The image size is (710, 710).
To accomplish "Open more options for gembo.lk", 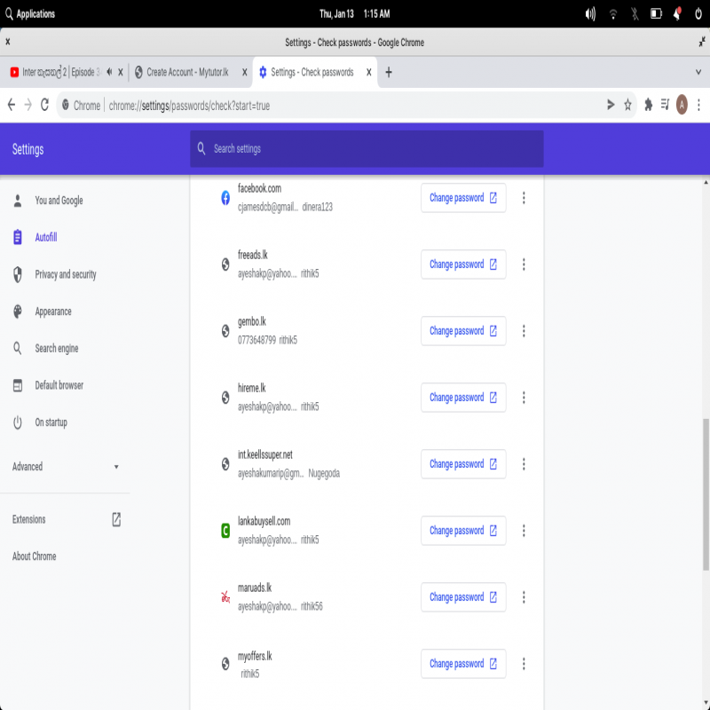I will [524, 331].
